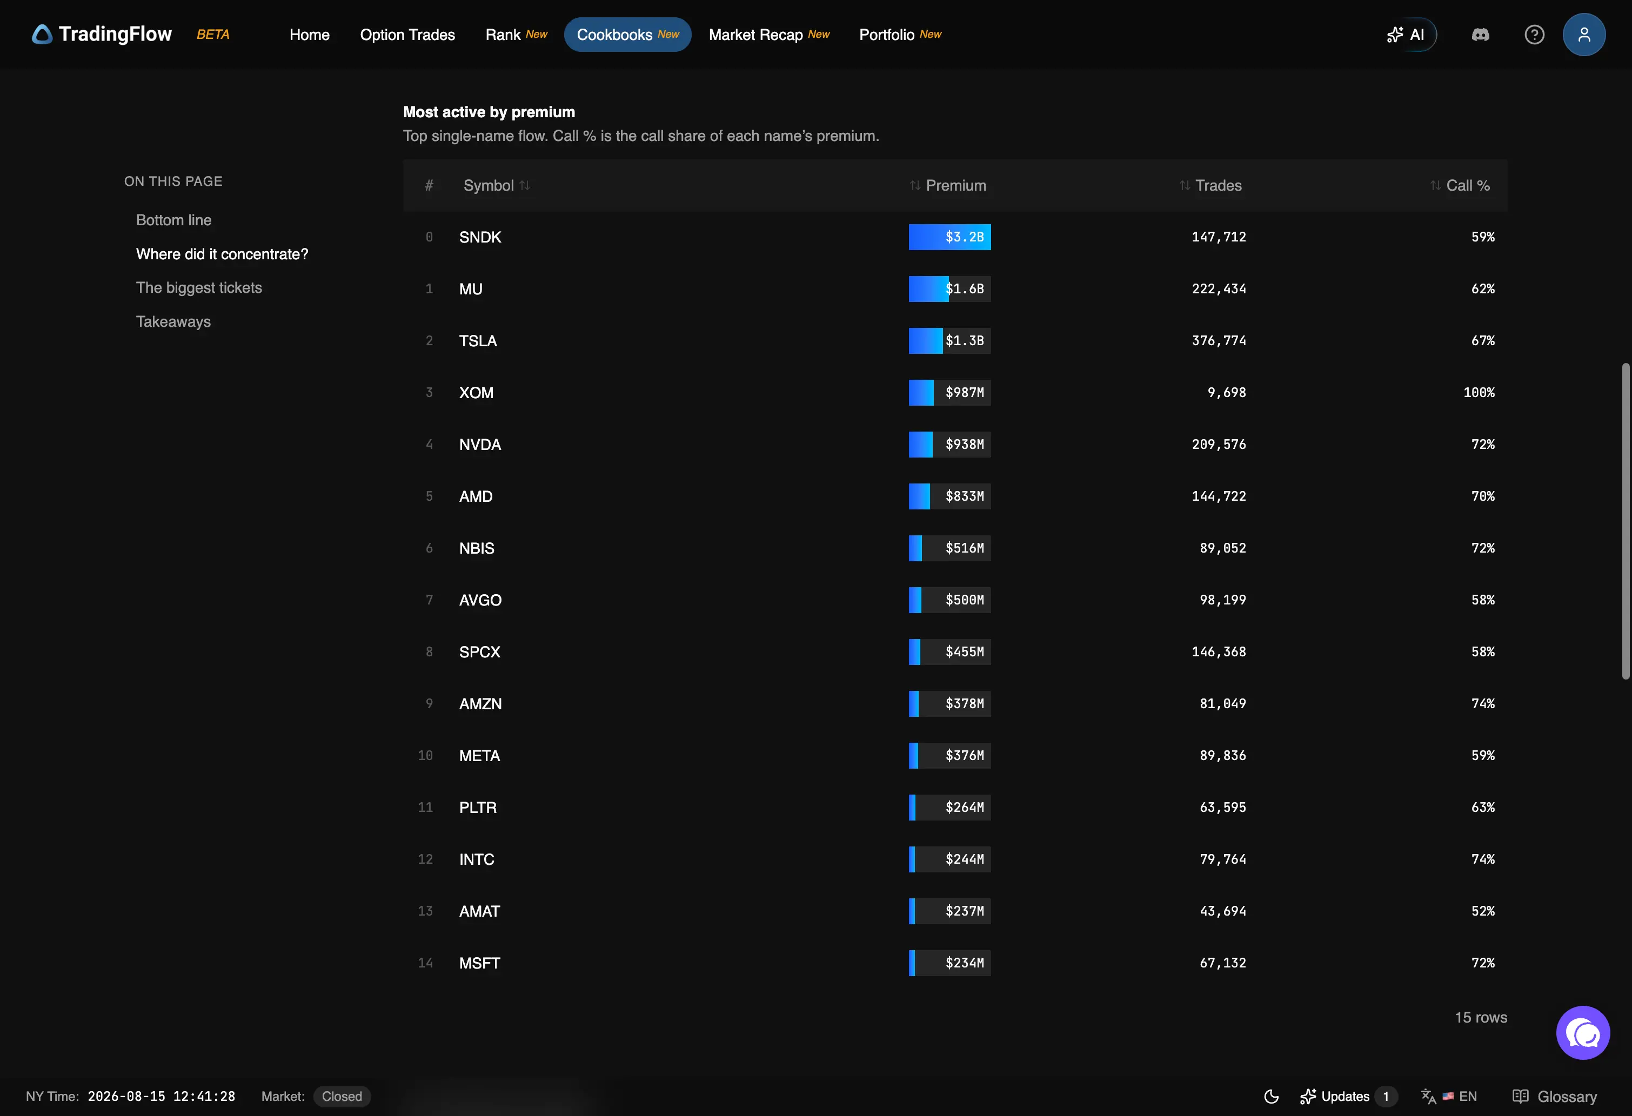Sort table by Symbol column

point(497,185)
